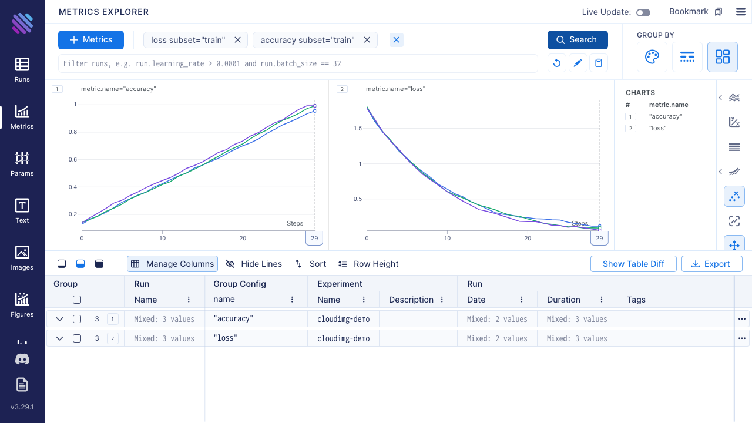Expand the "loss" group row
The height and width of the screenshot is (423, 752).
[59, 338]
